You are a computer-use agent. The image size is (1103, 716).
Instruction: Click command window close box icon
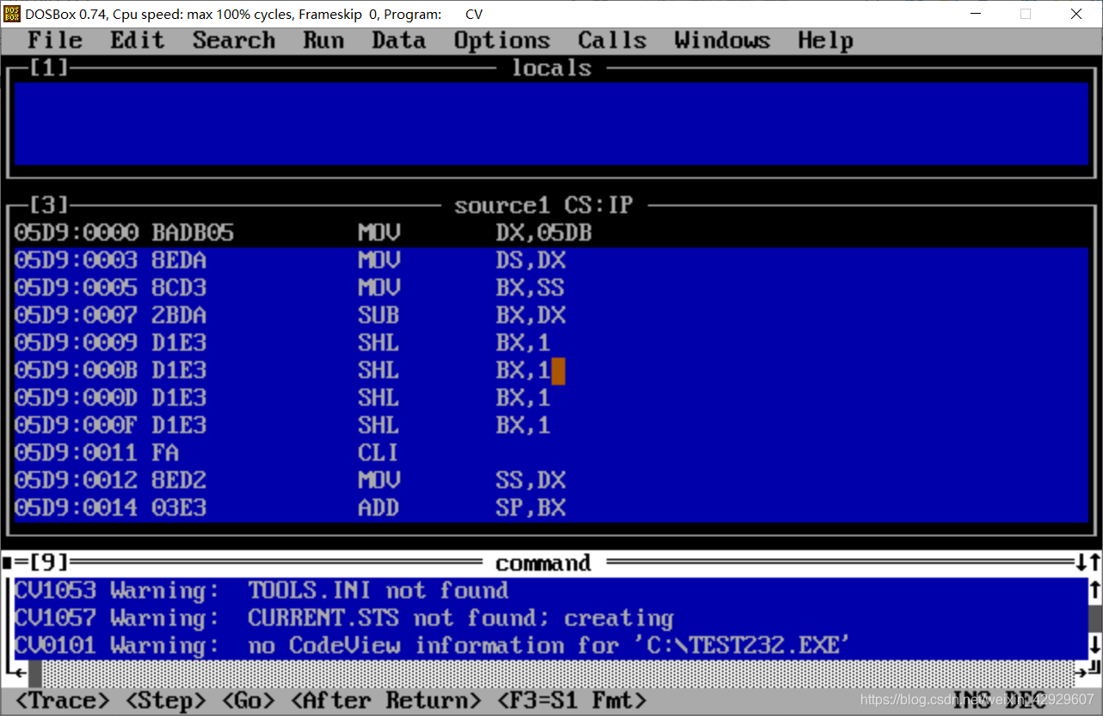point(7,563)
